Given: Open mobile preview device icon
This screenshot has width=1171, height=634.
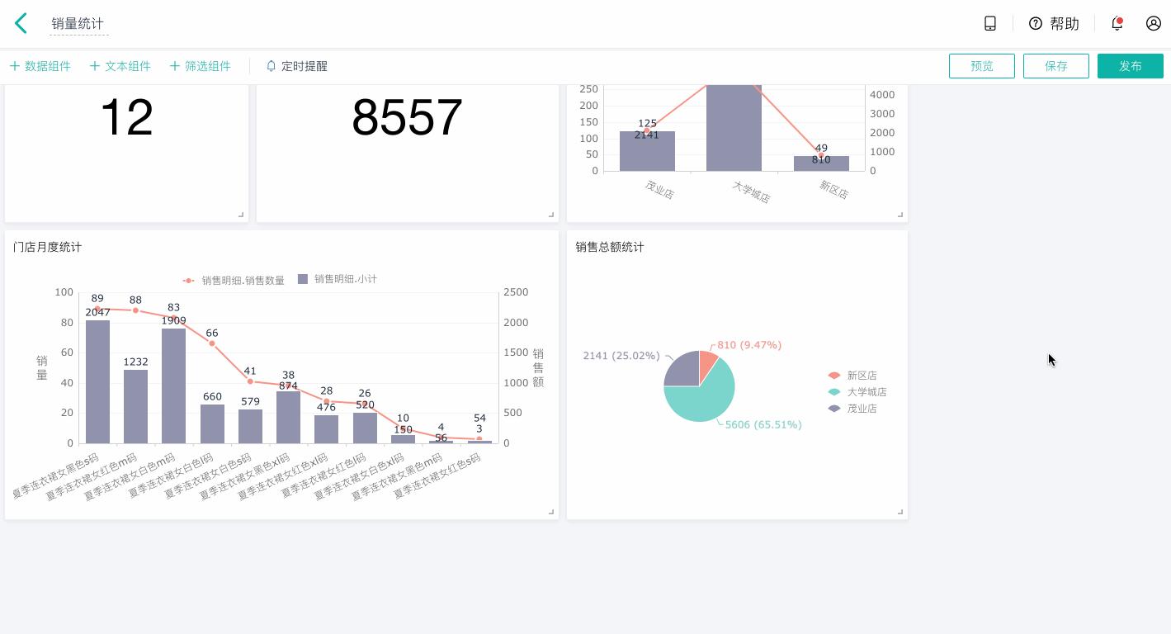Looking at the screenshot, I should point(990,23).
